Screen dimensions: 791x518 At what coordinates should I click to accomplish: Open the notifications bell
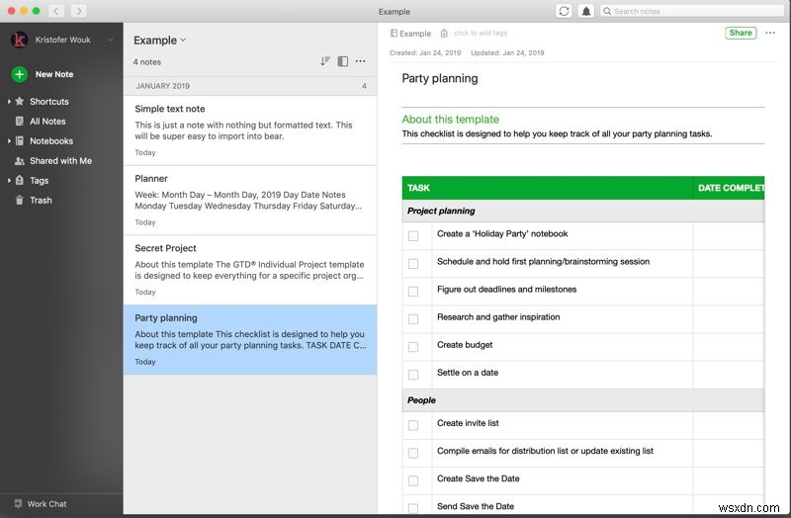(x=586, y=11)
